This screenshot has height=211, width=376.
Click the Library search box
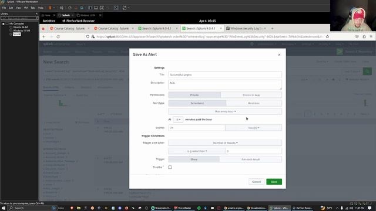coord(19,18)
